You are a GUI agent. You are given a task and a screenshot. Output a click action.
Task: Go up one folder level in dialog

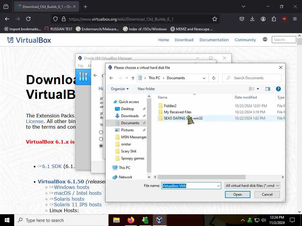click(133, 78)
